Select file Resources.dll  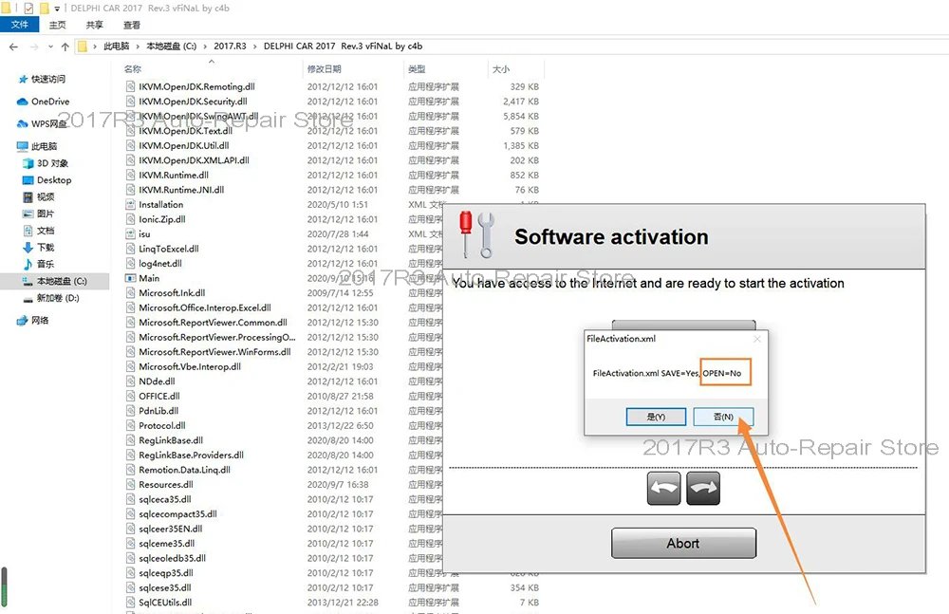[166, 484]
